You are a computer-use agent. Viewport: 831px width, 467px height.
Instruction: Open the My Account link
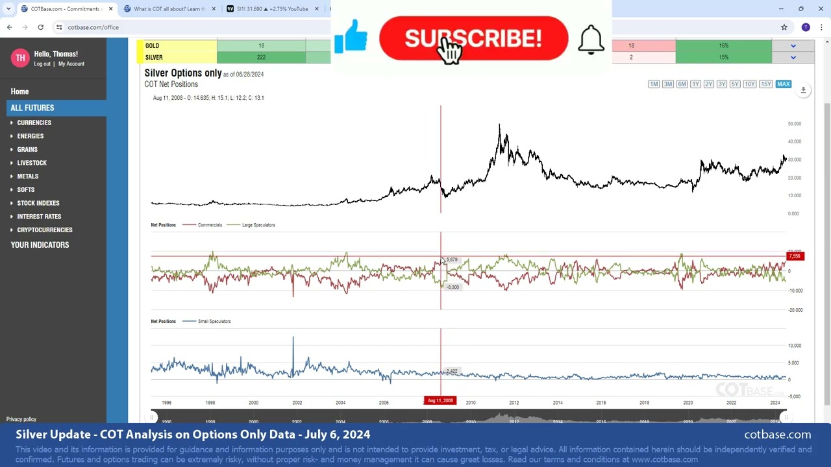pos(71,64)
